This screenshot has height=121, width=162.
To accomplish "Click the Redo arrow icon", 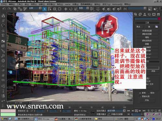I will point(9,9).
